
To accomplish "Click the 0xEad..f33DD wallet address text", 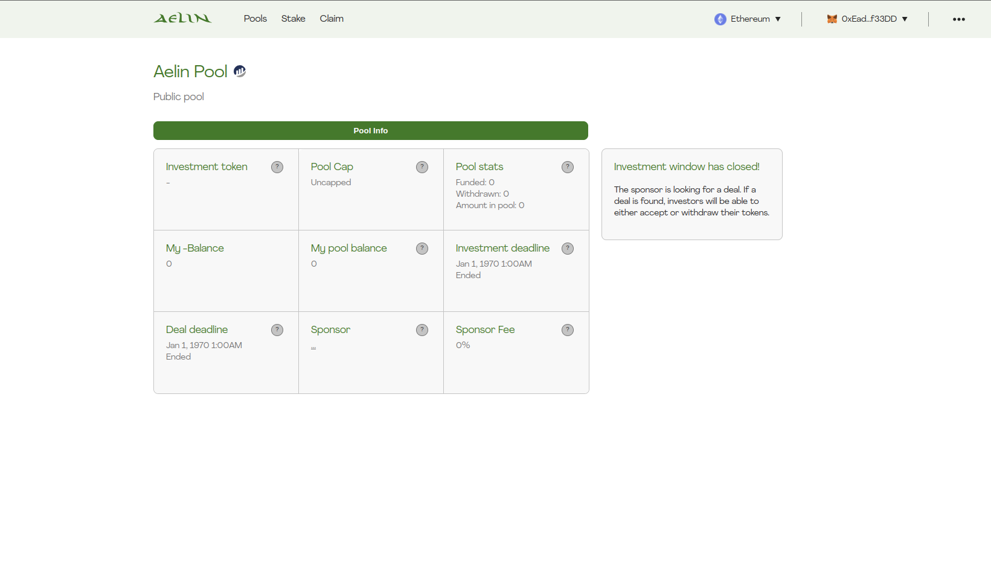I will click(869, 19).
